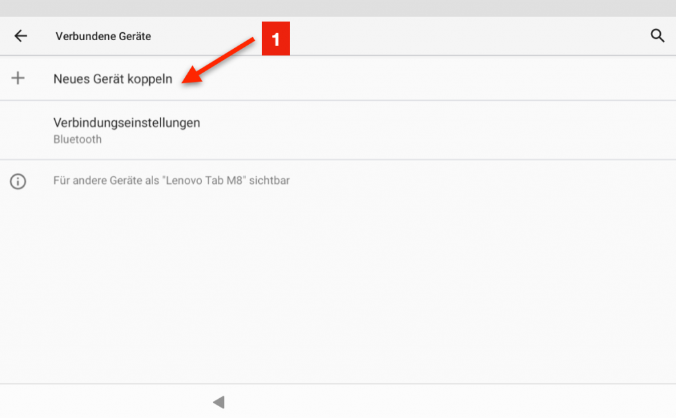Click empty space in bottom navigation bar
The width and height of the screenshot is (676, 418).
(462, 402)
